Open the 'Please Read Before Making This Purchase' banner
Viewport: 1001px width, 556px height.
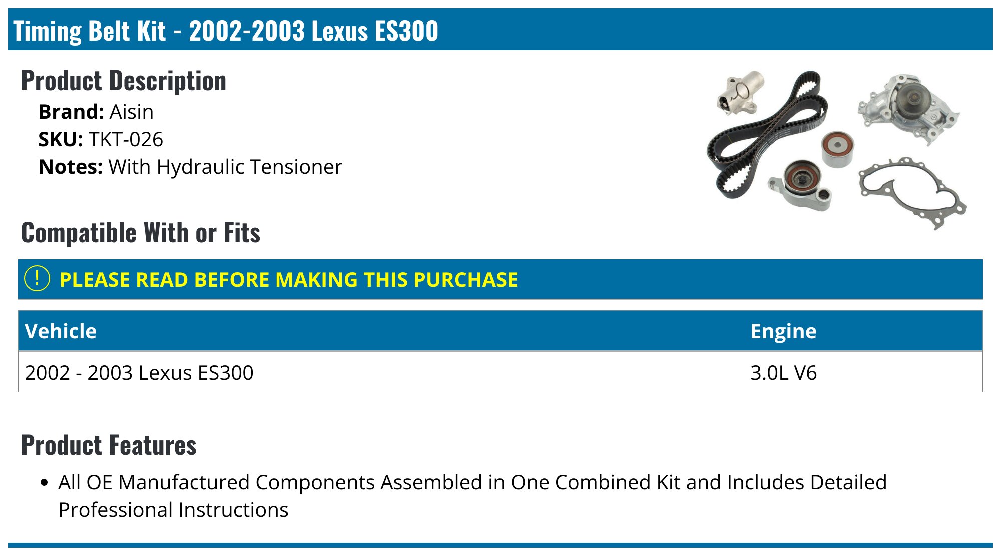tap(288, 280)
